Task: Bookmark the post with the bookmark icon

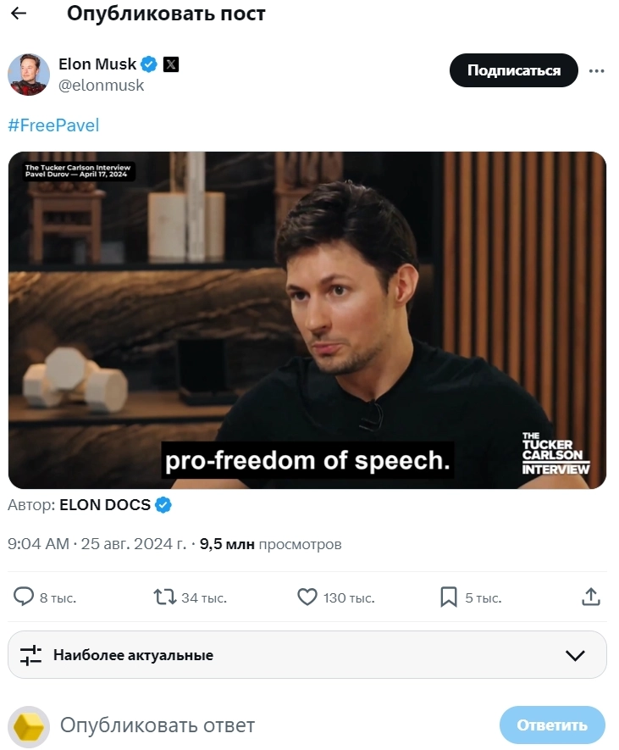Action: pyautogui.click(x=448, y=597)
